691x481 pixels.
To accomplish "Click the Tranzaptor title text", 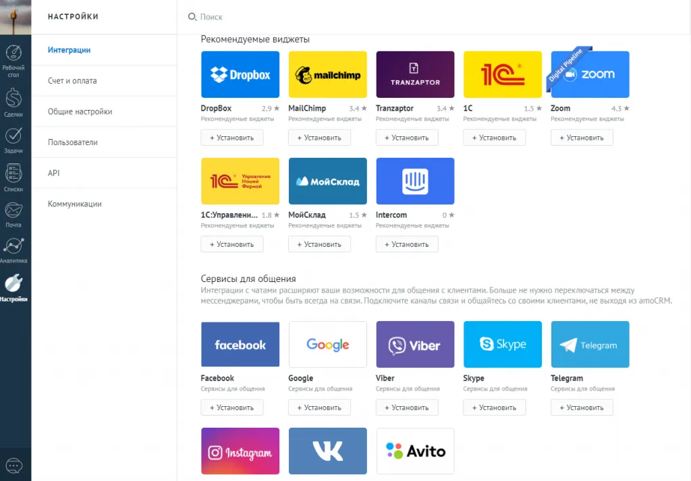I will click(394, 109).
